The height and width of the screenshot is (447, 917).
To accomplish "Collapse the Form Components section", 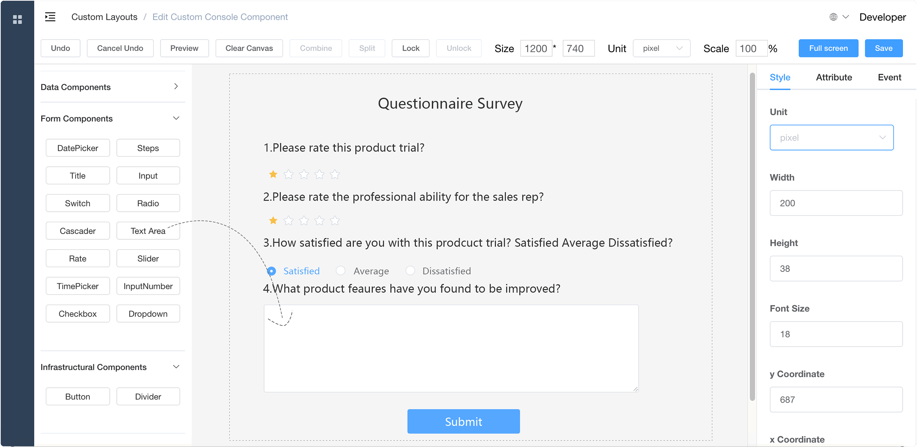I will pyautogui.click(x=176, y=118).
